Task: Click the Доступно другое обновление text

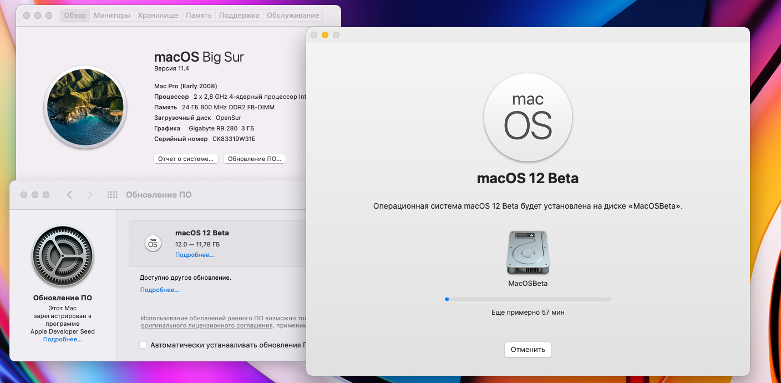Action: coord(185,278)
